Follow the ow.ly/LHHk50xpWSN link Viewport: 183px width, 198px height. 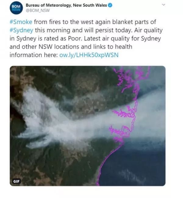[x=89, y=55]
